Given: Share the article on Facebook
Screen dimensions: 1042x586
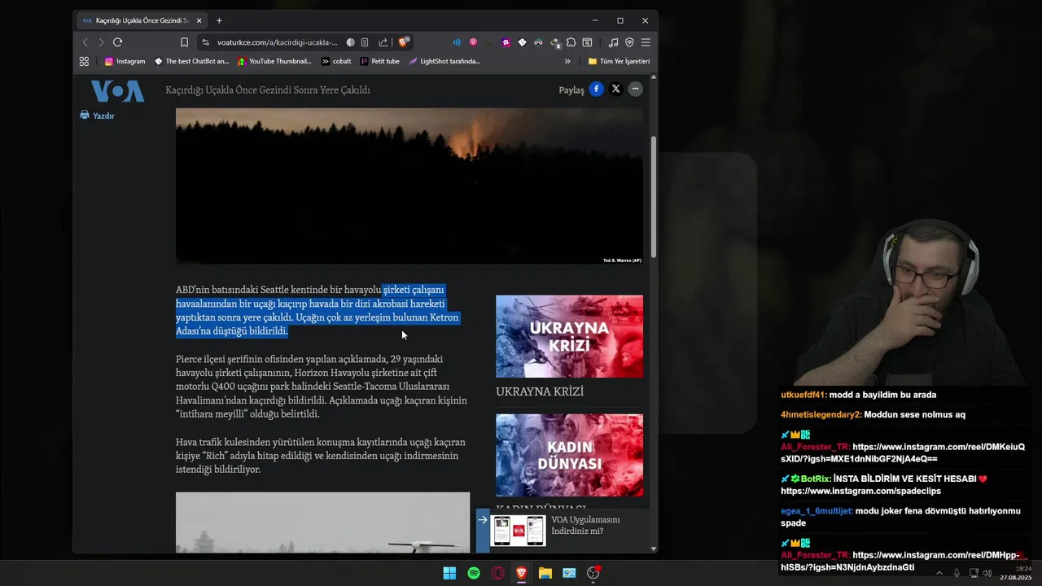Looking at the screenshot, I should pyautogui.click(x=597, y=90).
